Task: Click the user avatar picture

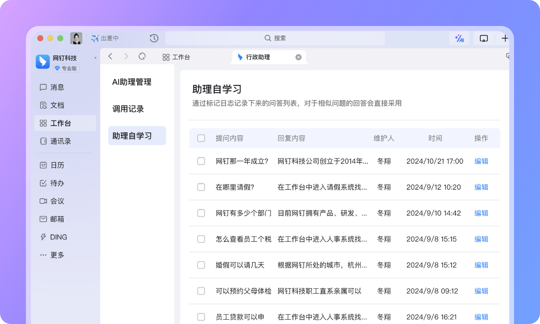Action: pos(76,38)
